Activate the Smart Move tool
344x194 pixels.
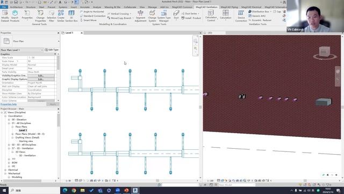pos(88,20)
